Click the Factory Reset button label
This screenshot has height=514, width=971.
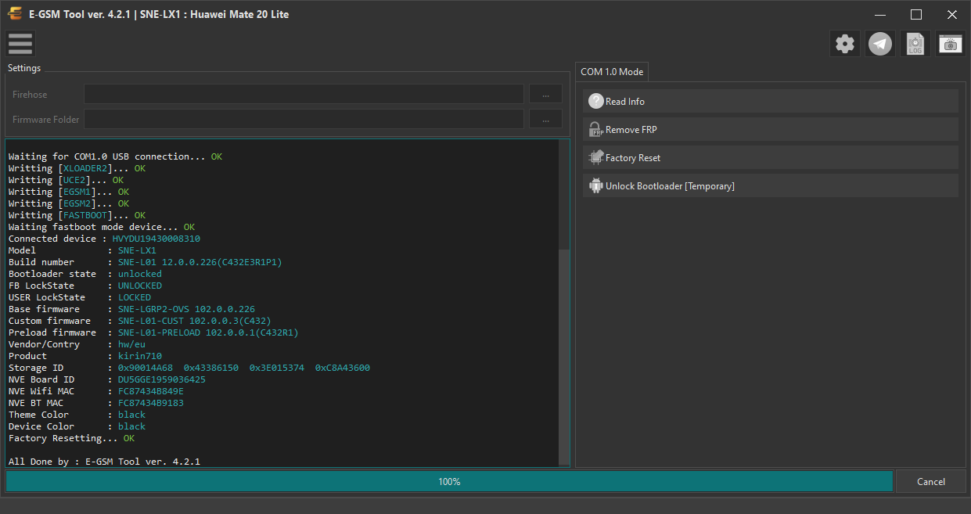tap(633, 158)
